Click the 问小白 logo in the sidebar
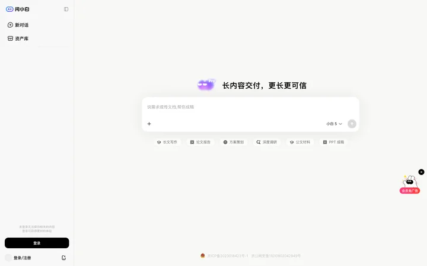427x266 pixels. (x=17, y=9)
